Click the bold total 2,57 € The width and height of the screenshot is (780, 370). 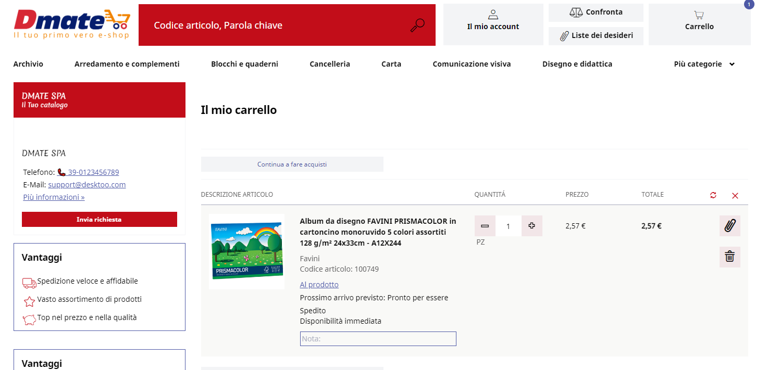tap(651, 226)
